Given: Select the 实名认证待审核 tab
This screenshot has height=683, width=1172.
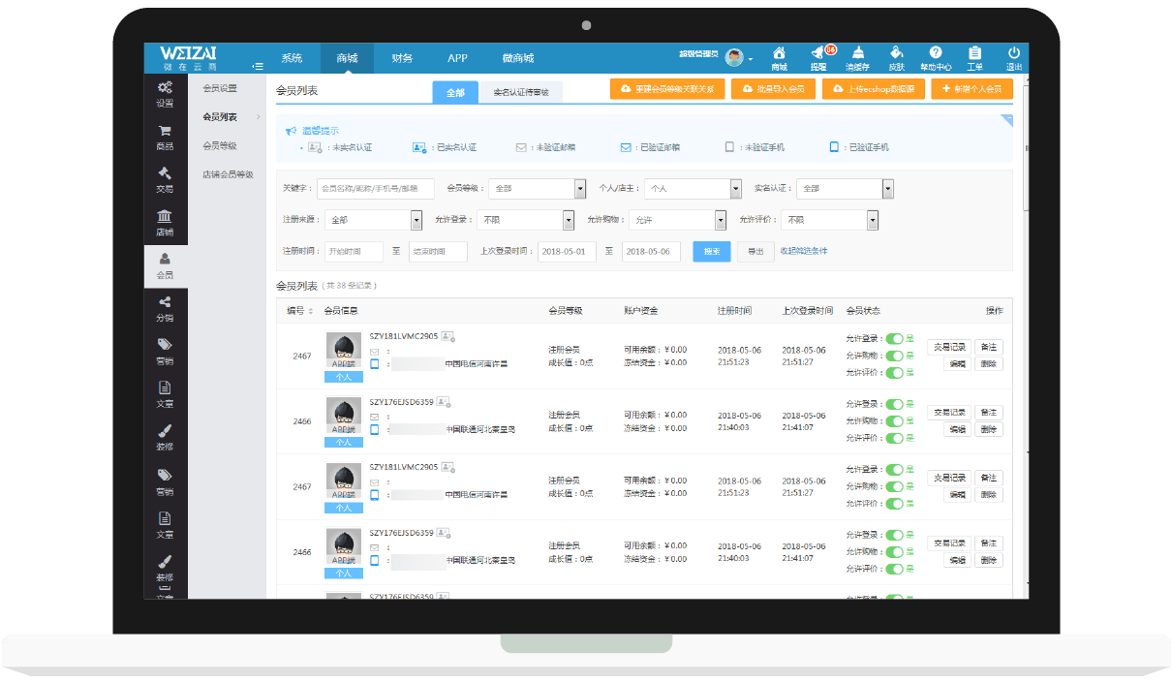Looking at the screenshot, I should (x=521, y=92).
